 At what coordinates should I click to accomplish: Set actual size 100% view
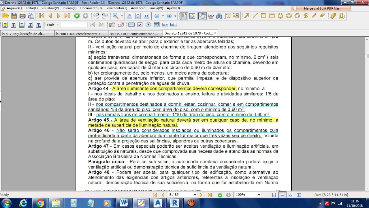(x=129, y=16)
